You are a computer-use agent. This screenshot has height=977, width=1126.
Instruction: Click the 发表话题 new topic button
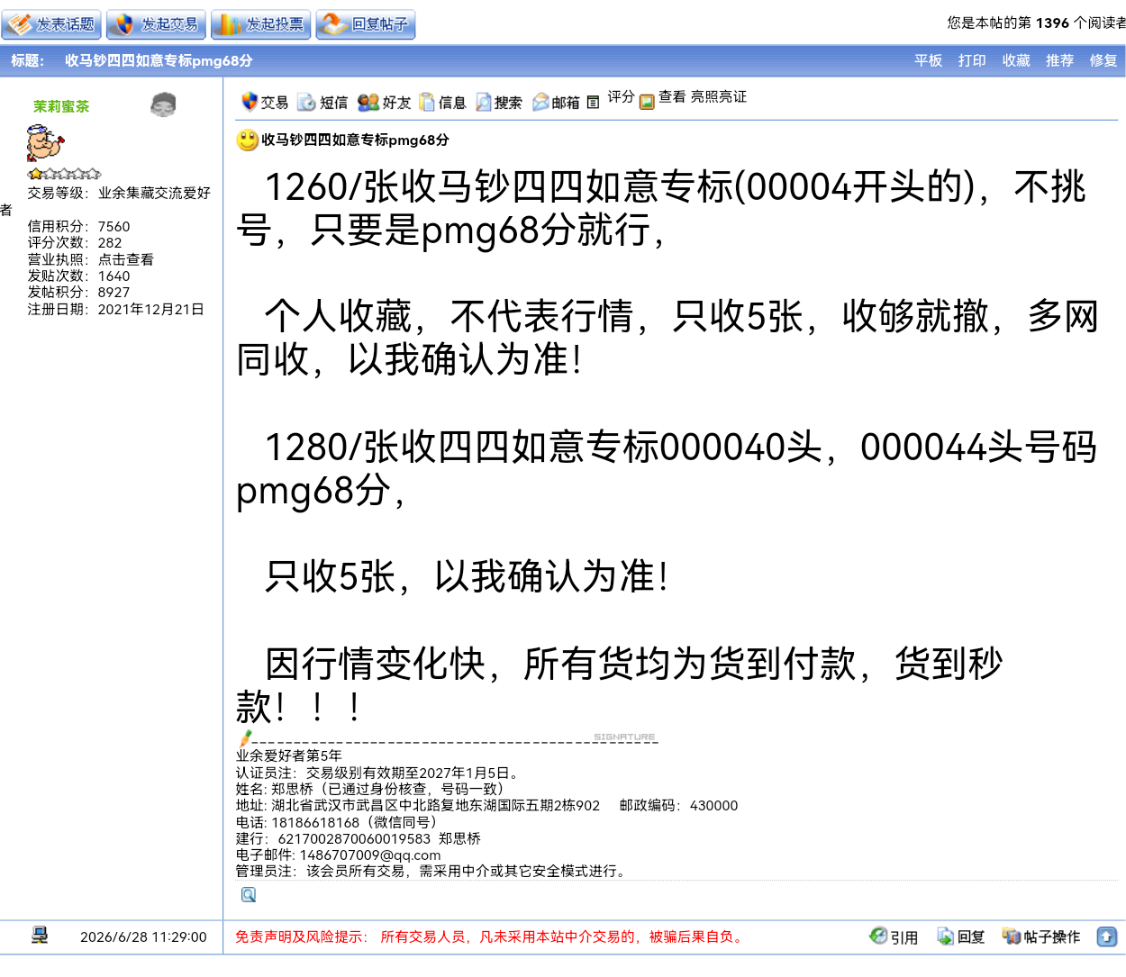pos(51,24)
